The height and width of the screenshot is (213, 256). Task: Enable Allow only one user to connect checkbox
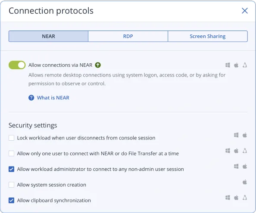click(12, 154)
